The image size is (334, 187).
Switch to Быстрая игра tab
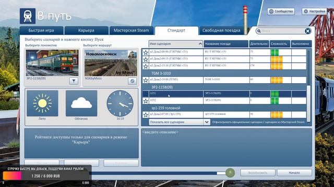pyautogui.click(x=41, y=30)
